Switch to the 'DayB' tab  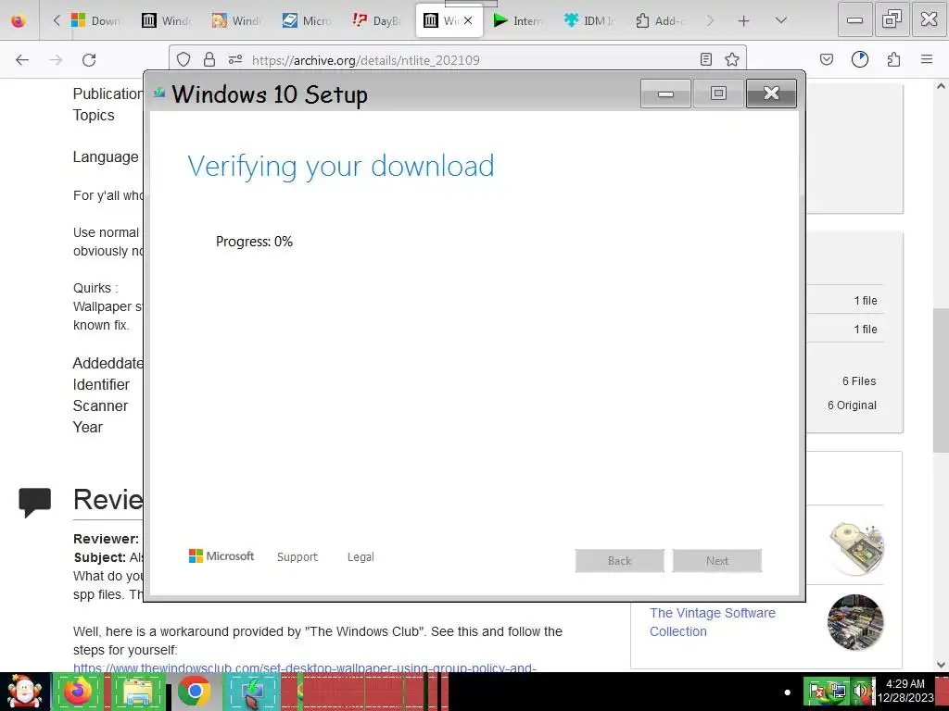(376, 20)
